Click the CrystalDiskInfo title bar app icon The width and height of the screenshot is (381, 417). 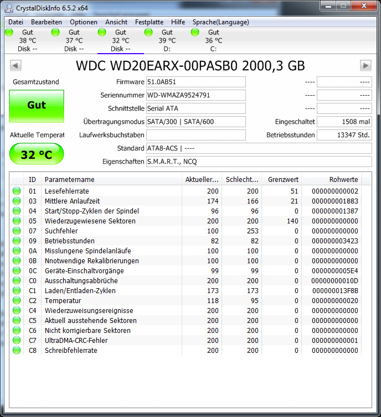9,8
